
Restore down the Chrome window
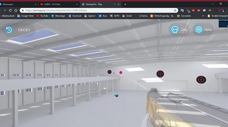pos(221,4)
